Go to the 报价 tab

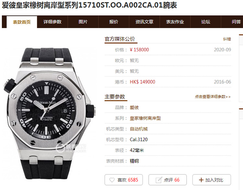114,22
